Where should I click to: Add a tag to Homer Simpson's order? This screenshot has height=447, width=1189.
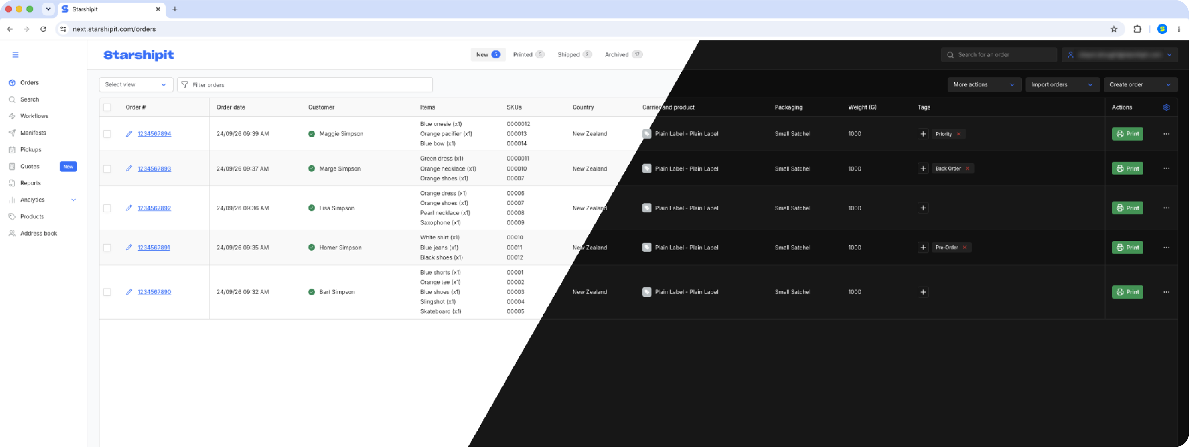923,248
